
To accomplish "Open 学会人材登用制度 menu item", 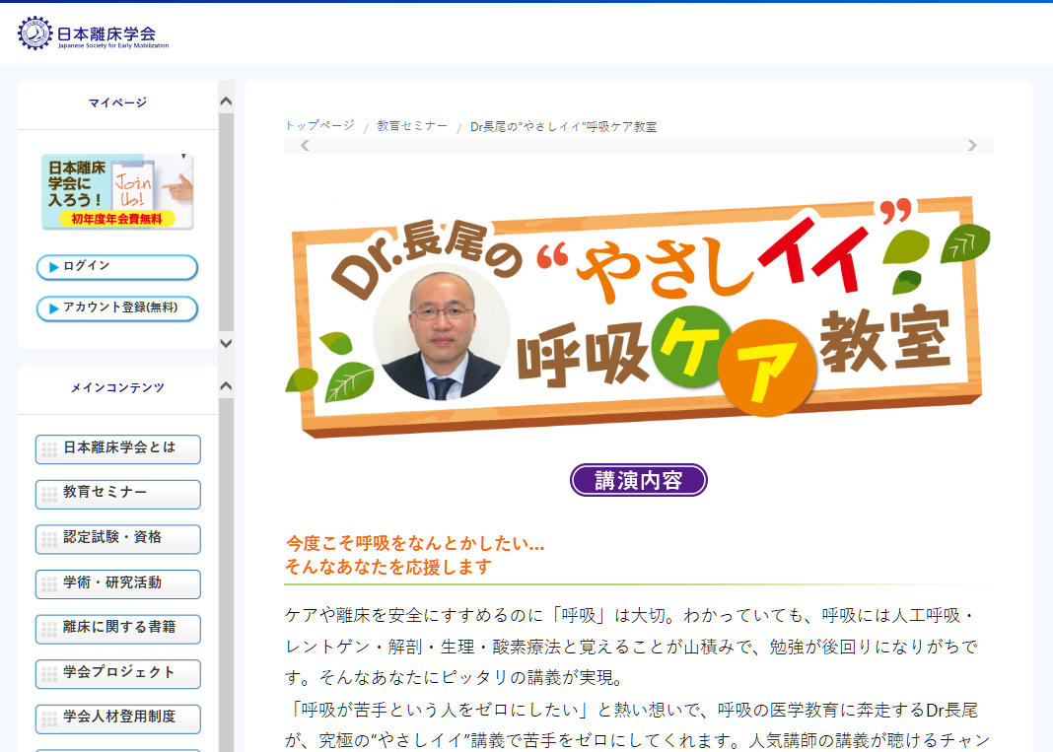I will coord(118,718).
